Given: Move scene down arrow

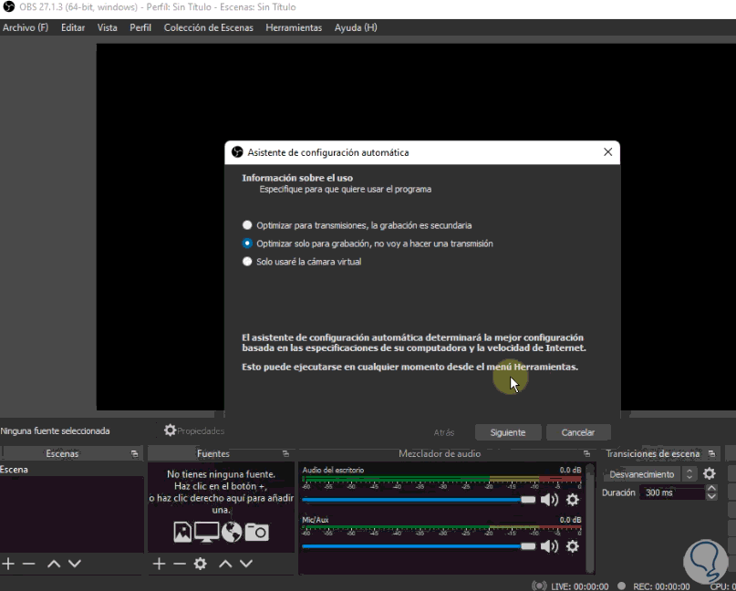Looking at the screenshot, I should coord(75,564).
